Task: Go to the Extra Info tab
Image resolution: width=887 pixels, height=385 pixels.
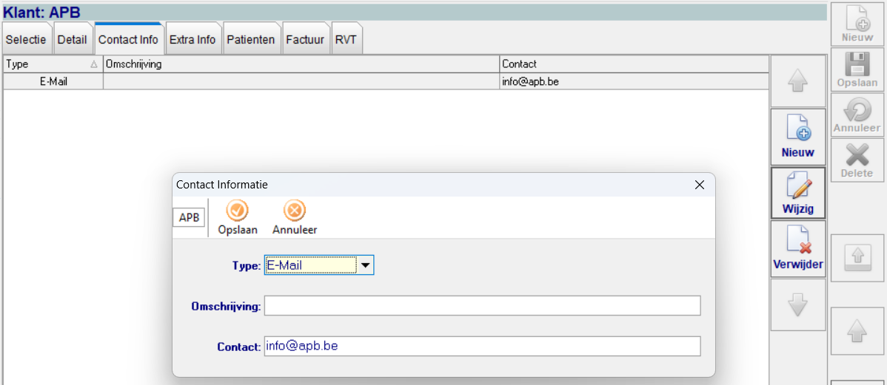Action: (x=193, y=40)
